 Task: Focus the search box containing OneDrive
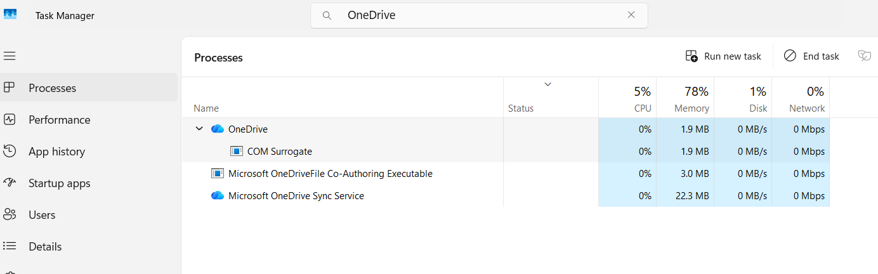[x=479, y=15]
